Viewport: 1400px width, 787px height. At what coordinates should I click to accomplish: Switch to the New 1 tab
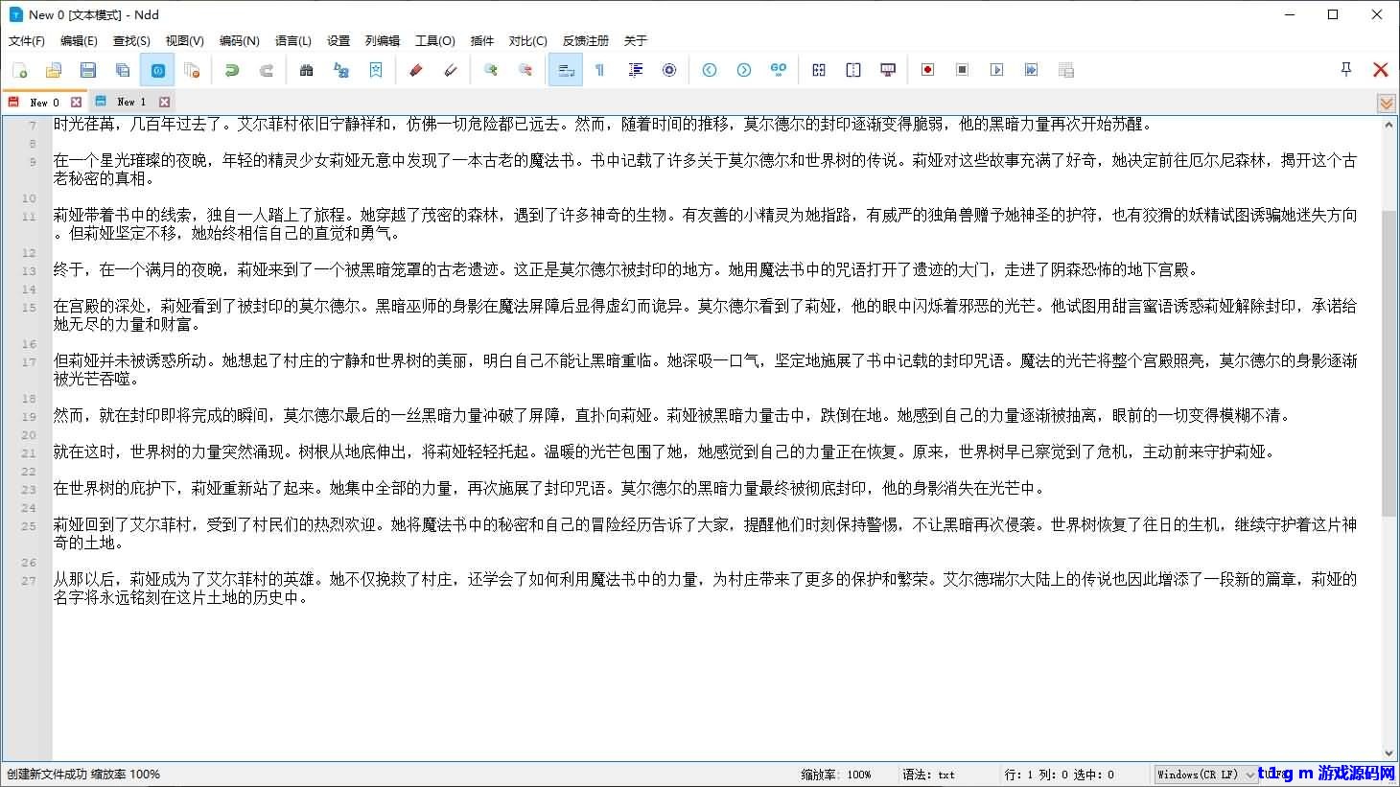pos(130,102)
